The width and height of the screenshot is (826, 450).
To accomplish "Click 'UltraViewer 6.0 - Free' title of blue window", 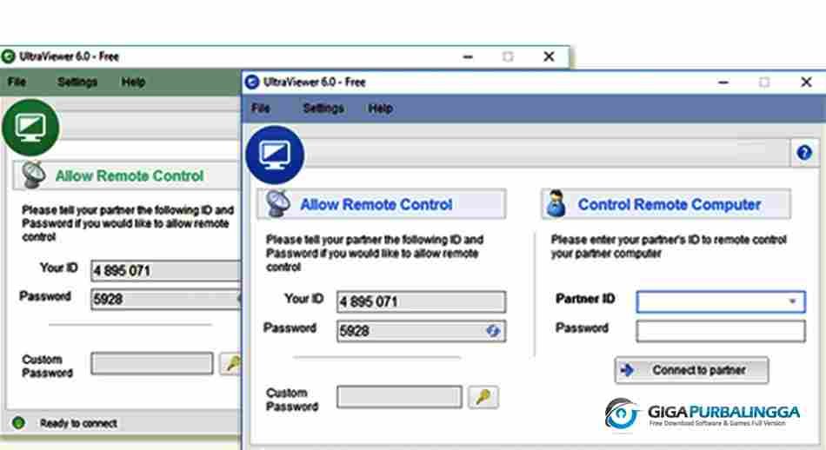I will (314, 83).
